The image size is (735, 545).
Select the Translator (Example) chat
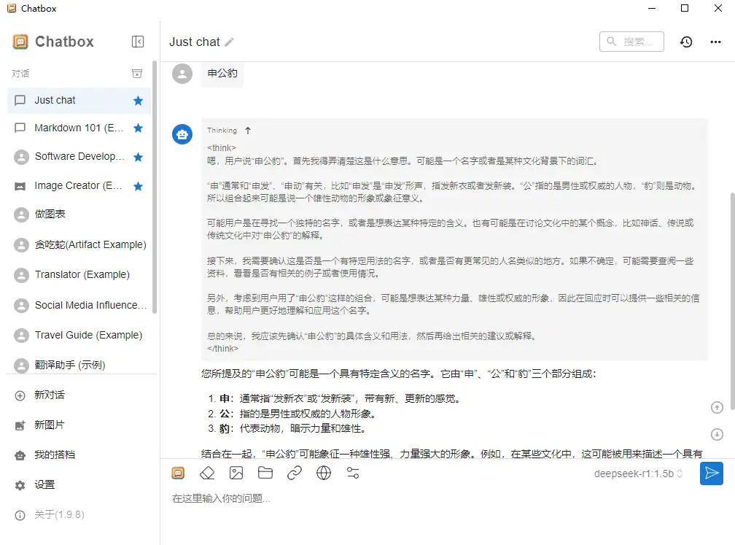79,274
